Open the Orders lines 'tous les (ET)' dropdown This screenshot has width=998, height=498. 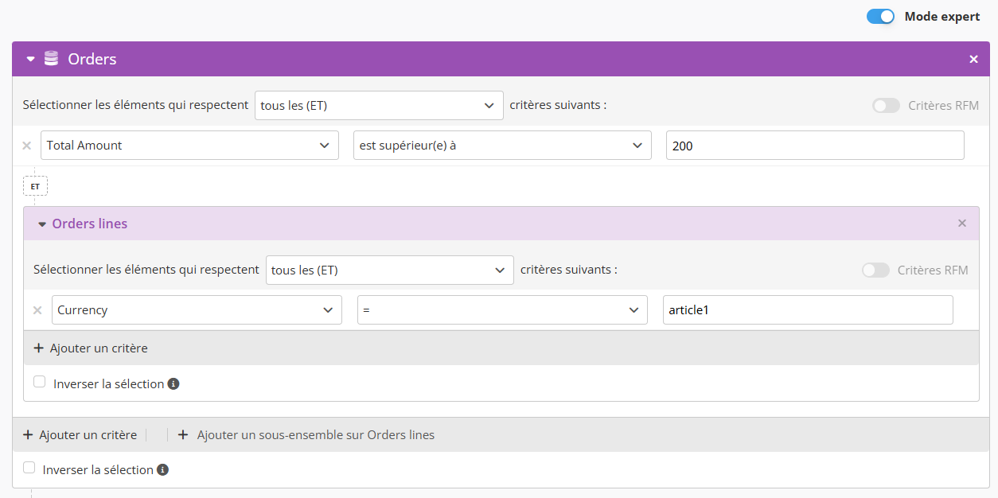pos(390,270)
